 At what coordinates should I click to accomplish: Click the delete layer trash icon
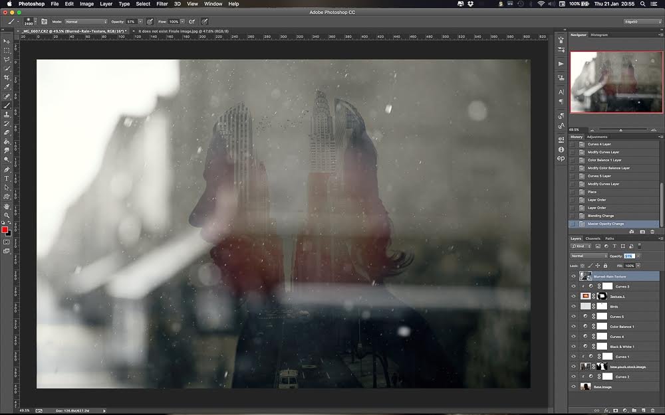(651, 410)
